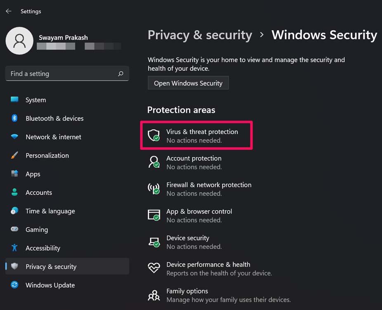This screenshot has width=382, height=310.
Task: Click the App & browser control window icon
Action: [153, 215]
